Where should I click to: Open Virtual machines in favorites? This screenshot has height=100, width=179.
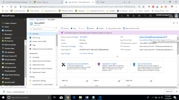coord(9,60)
